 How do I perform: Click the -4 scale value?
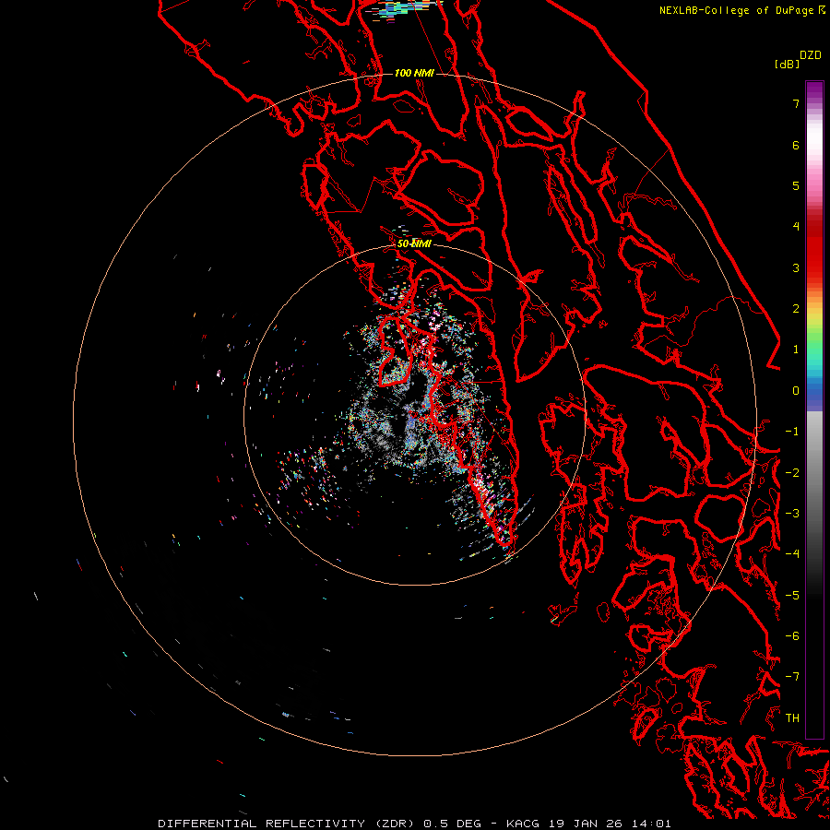pos(792,554)
